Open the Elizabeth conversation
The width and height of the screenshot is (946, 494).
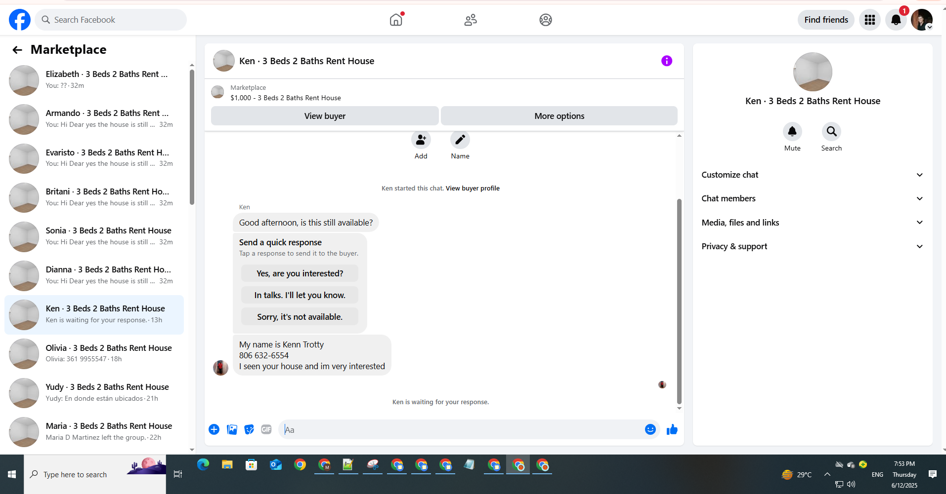coord(94,80)
